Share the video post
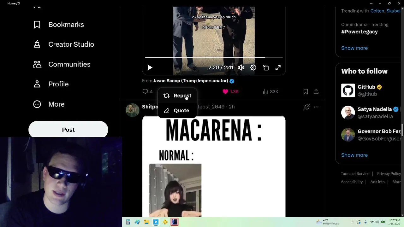Screen dimensions: 404x227 tap(316, 91)
